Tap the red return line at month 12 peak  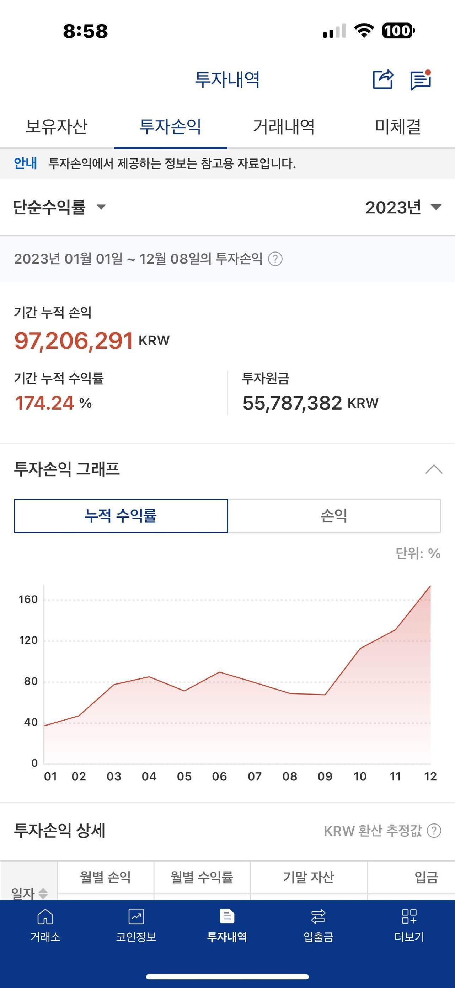(x=430, y=586)
